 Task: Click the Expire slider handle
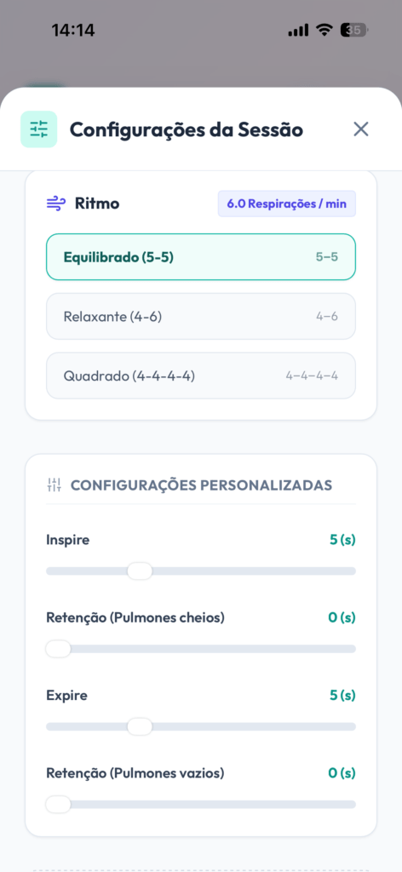point(140,727)
